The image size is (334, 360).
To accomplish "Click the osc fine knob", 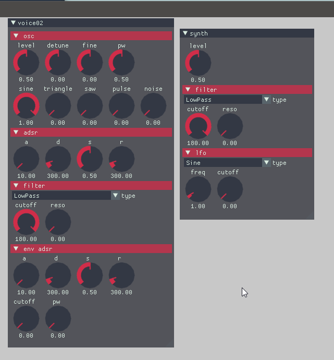I will click(x=90, y=62).
